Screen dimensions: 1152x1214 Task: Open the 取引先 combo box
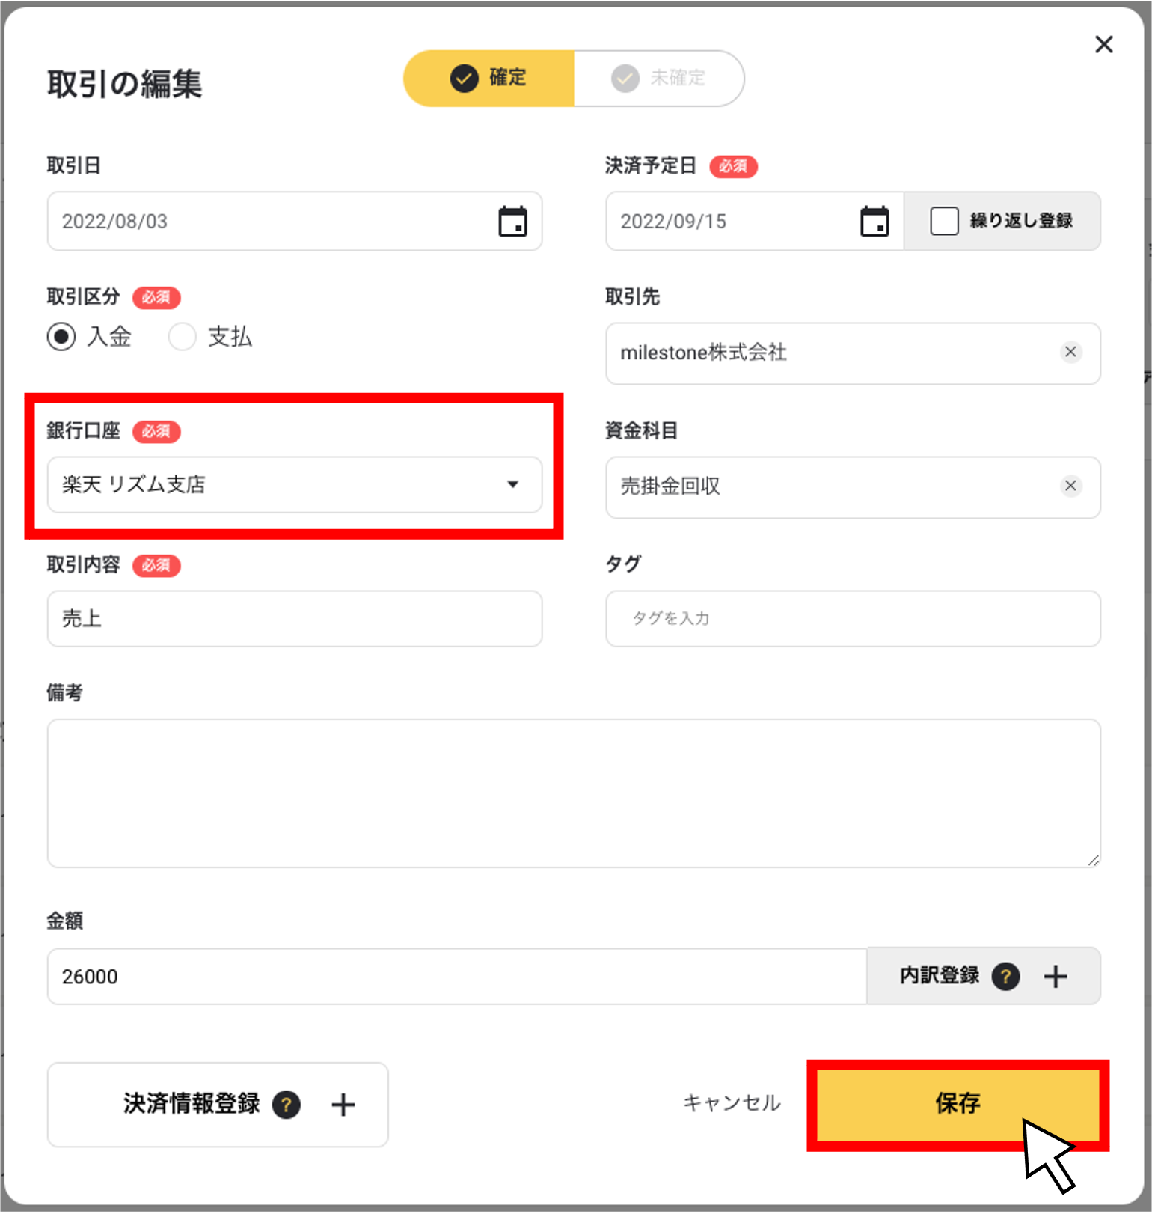click(853, 353)
